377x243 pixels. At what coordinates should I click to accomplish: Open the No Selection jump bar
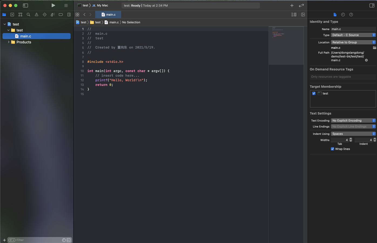(x=131, y=22)
